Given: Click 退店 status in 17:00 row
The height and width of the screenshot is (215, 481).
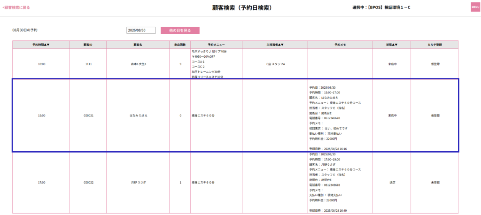Looking at the screenshot, I should coord(392,182).
